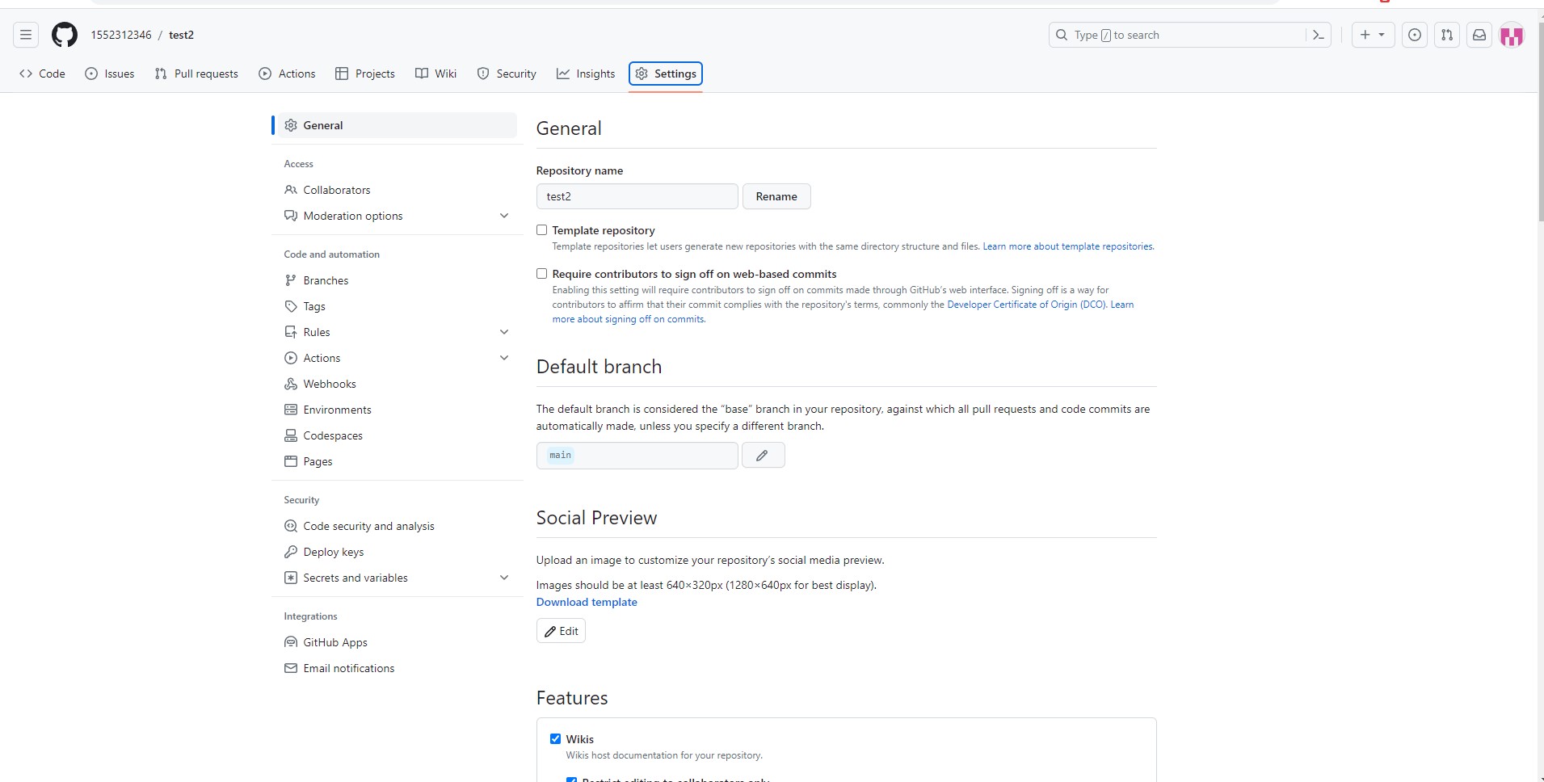Click the pencil icon to switch default branch

pyautogui.click(x=762, y=456)
